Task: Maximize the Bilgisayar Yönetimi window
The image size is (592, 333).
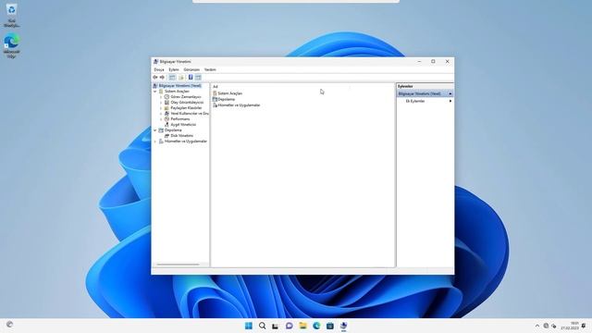Action: (x=433, y=62)
